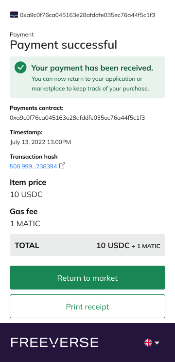Click the Print receipt button
The height and width of the screenshot is (362, 175).
(87, 307)
